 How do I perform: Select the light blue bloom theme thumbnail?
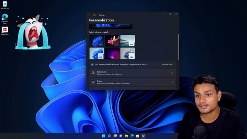(x=97, y=53)
